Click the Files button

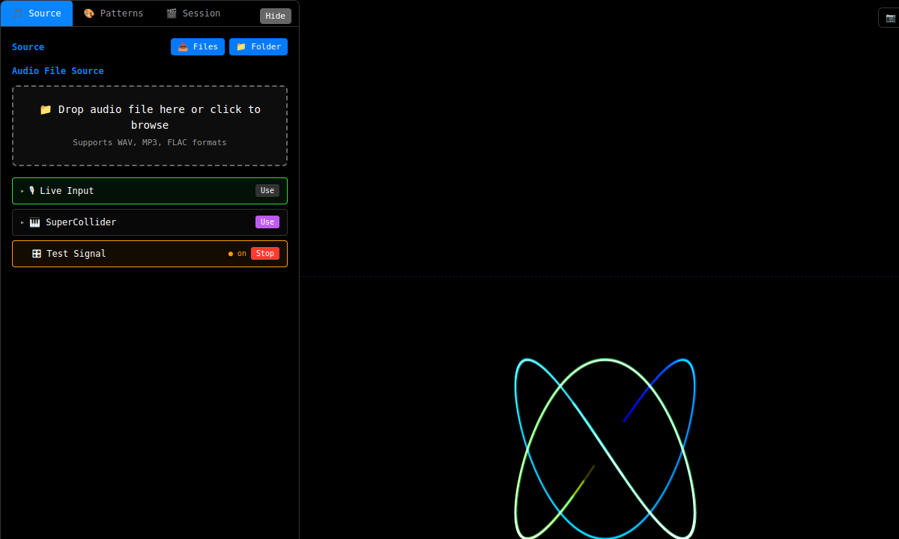coord(198,46)
